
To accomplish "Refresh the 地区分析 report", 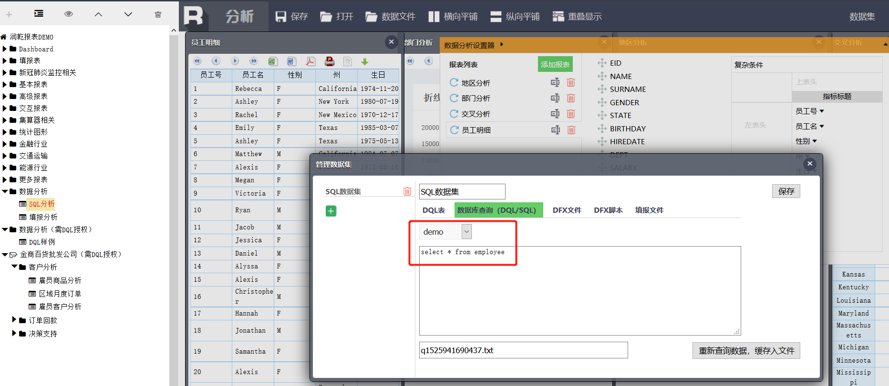I will (454, 83).
